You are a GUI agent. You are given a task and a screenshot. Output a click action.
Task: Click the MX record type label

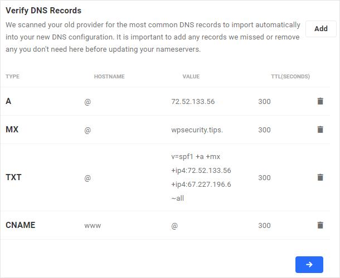tap(12, 130)
